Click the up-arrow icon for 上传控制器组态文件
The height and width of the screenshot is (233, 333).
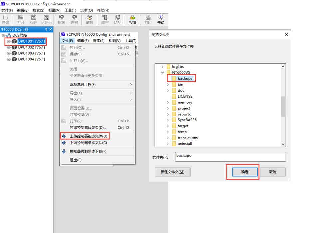pyautogui.click(x=64, y=136)
